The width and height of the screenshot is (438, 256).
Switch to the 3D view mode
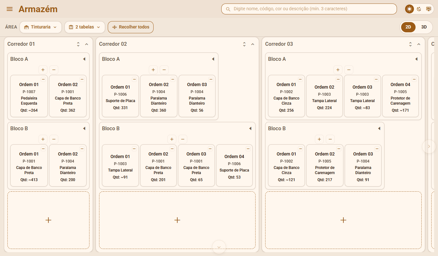coord(424,27)
